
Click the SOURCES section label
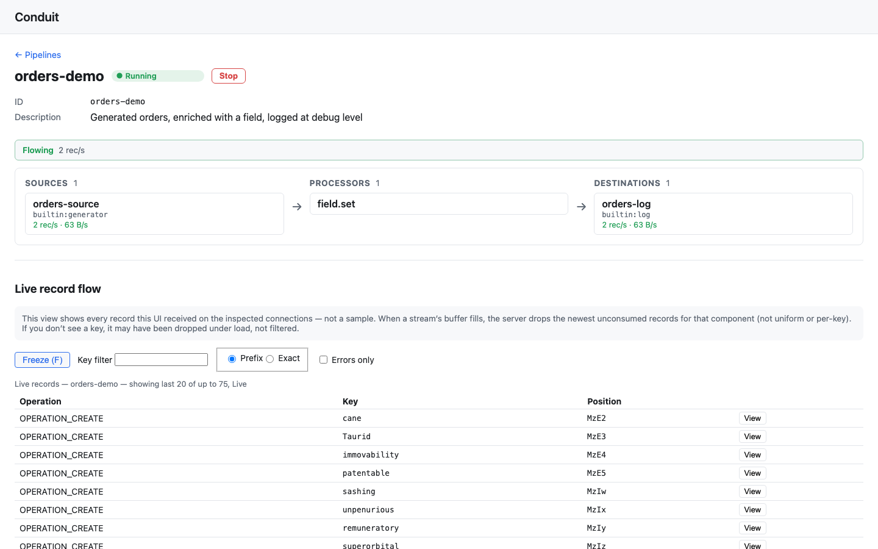click(46, 183)
